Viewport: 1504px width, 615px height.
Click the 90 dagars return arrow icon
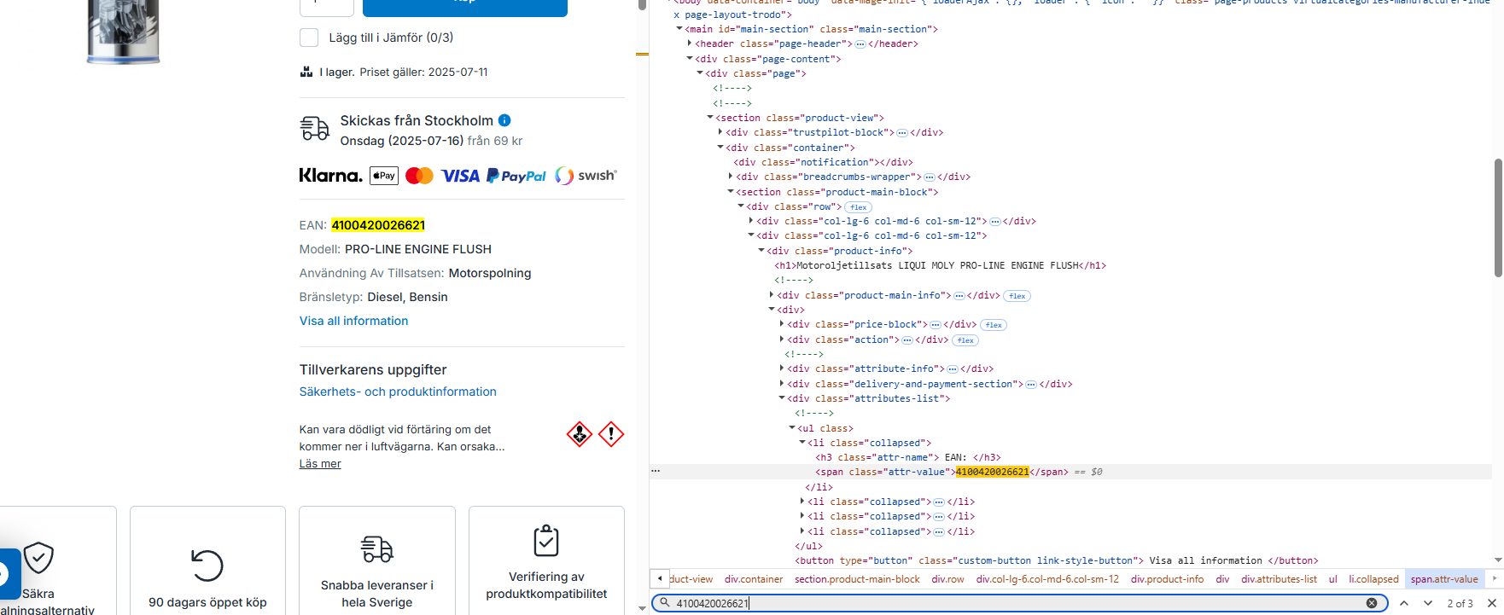[x=207, y=565]
